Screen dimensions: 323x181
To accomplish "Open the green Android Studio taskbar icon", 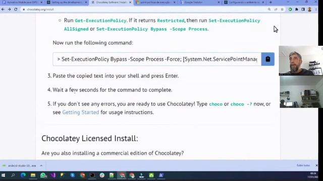I will 151,175.
